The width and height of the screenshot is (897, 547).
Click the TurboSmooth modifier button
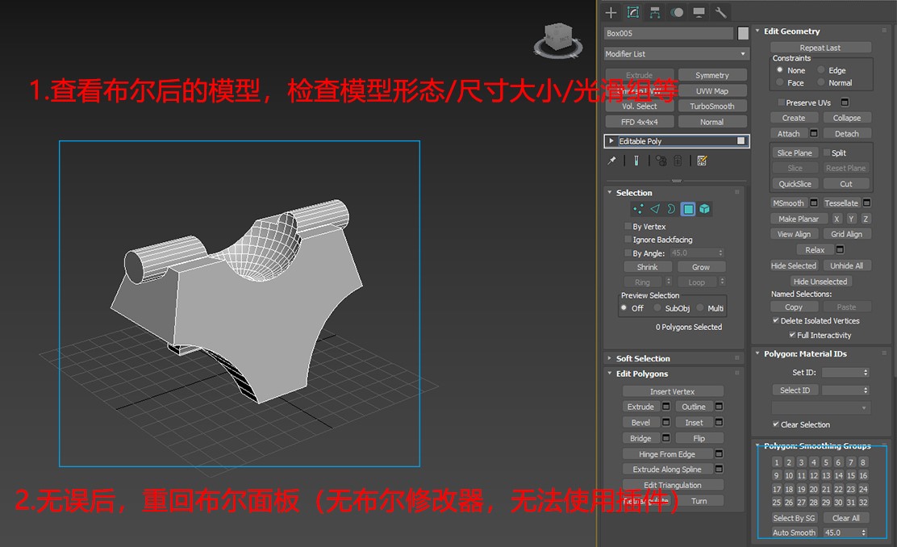coord(711,106)
